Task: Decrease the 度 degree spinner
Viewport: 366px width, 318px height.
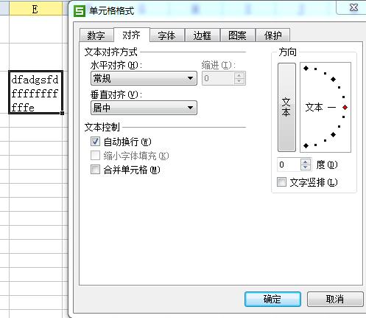Action: click(x=306, y=167)
